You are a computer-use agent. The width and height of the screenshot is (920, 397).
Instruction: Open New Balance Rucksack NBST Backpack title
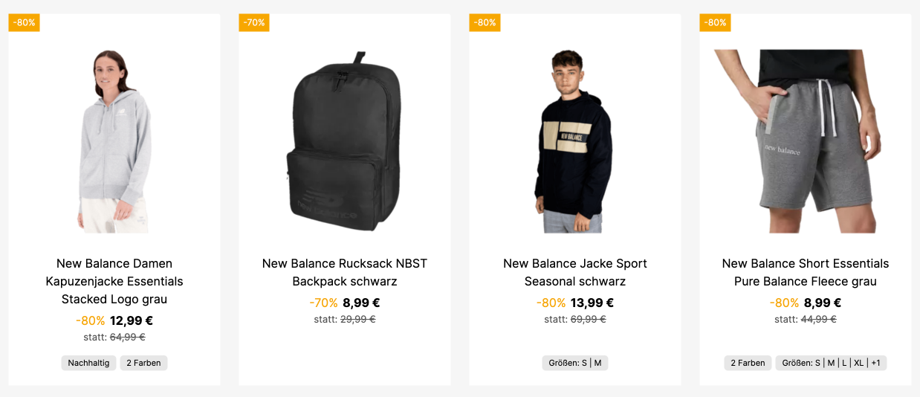345,272
